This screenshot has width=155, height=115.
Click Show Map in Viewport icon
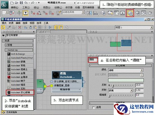(35, 27)
